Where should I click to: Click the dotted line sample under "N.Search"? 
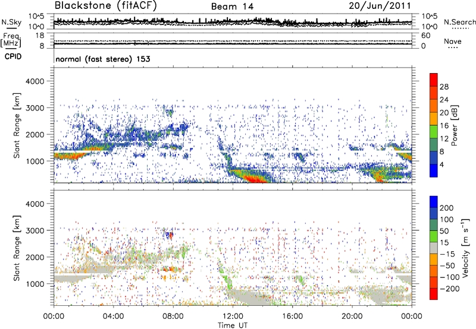[x=460, y=29]
